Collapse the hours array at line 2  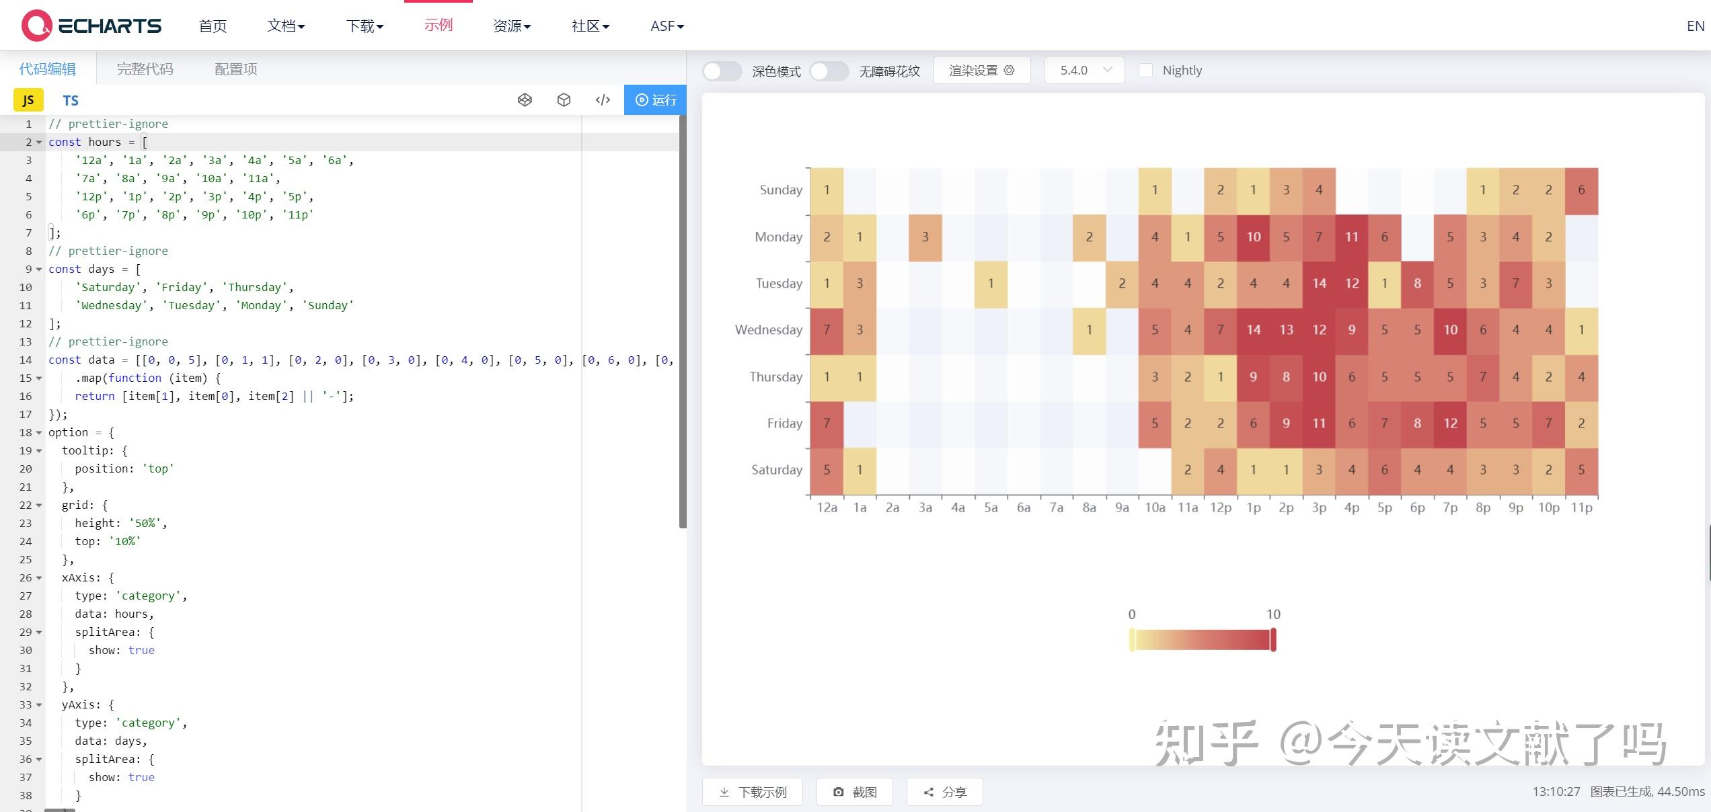(x=38, y=142)
